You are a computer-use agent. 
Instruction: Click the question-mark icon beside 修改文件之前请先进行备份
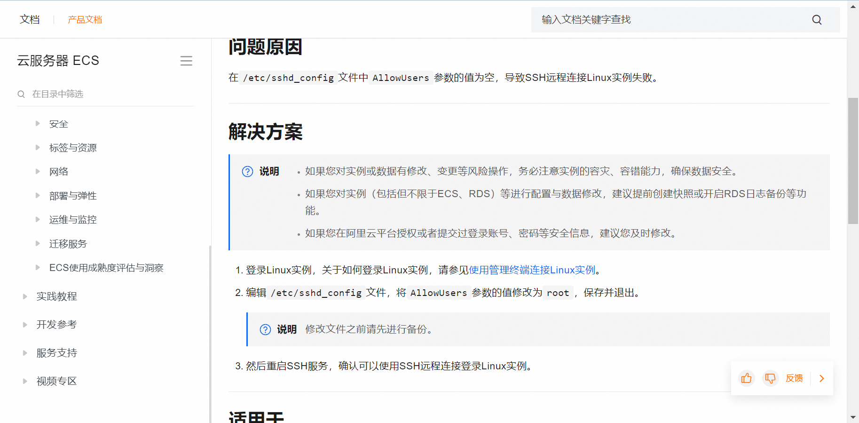[265, 329]
